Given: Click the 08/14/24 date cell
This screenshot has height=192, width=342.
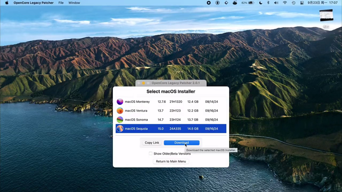Looking at the screenshot, I should pyautogui.click(x=211, y=102).
